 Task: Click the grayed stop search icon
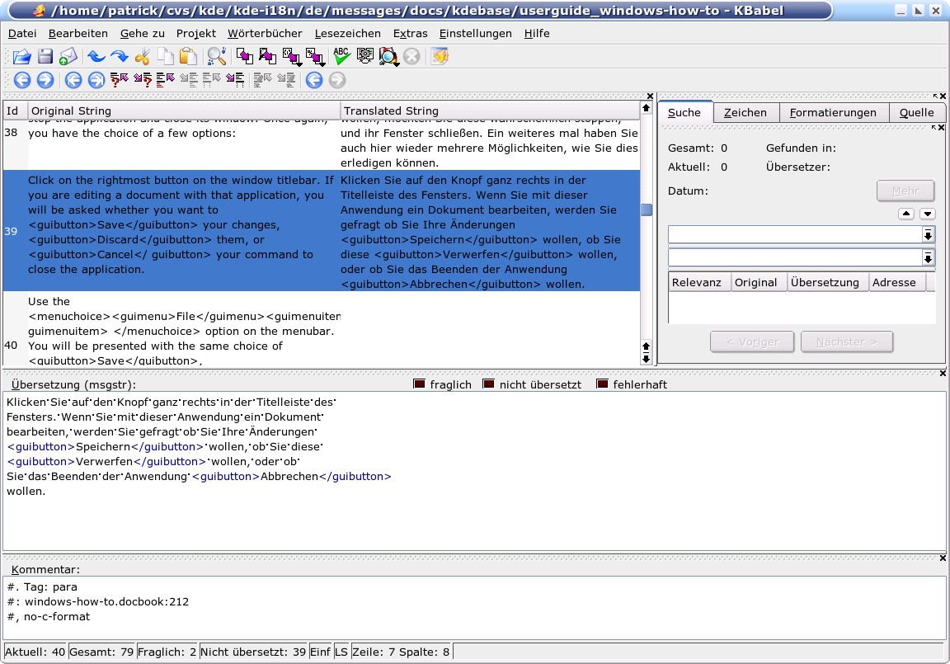[412, 57]
